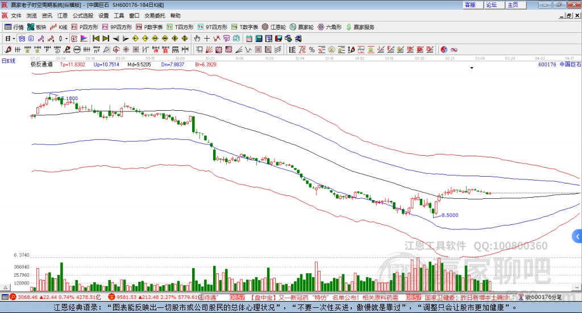Click the black right-pointing triangle arrow
This screenshot has height=313, width=582.
point(126,39)
